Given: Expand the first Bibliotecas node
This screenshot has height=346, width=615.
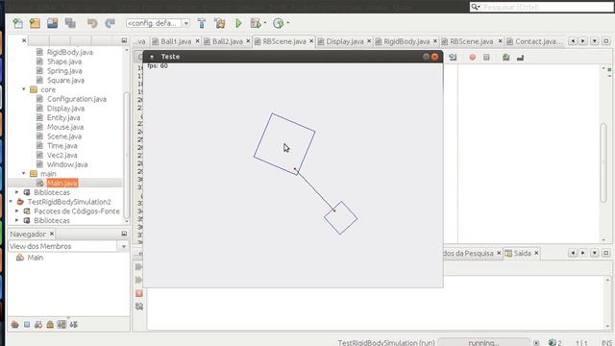Looking at the screenshot, I should 17,192.
